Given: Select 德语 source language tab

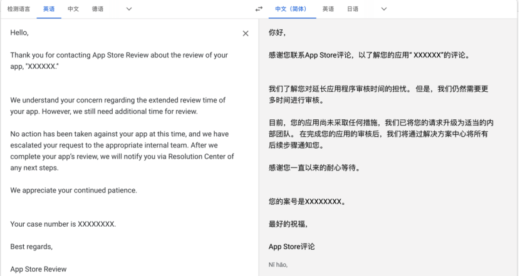Looking at the screenshot, I should (98, 9).
